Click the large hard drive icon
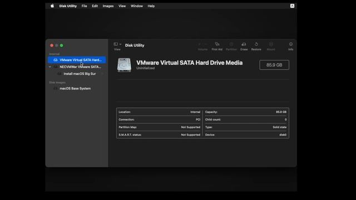Viewport: 356px width, 200px height. [124, 65]
